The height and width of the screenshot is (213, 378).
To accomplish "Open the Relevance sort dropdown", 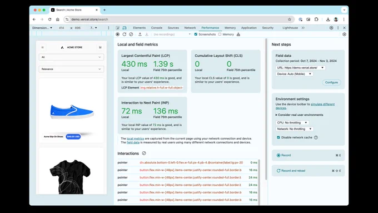I will pyautogui.click(x=71, y=69).
